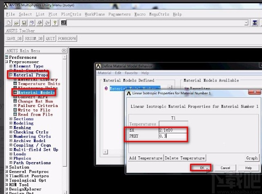Select Change Mat Num item
This screenshot has height=194, width=262.
(36, 101)
